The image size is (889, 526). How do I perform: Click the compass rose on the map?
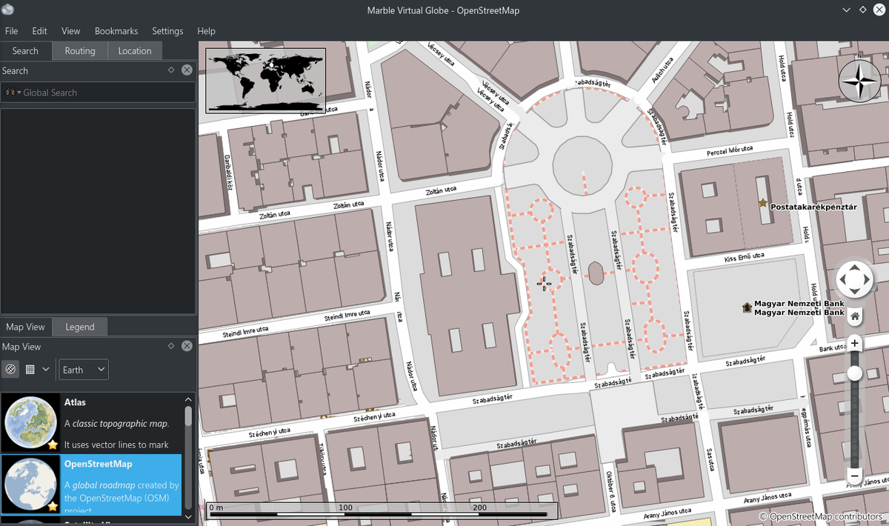point(859,80)
